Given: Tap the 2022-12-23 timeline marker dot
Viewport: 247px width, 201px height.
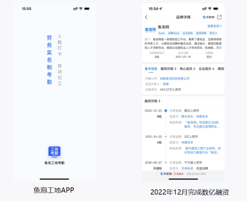Looking at the screenshot, I should click(x=166, y=110).
